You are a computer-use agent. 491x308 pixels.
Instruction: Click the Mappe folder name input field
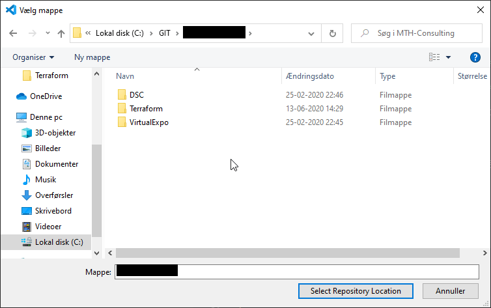296,272
